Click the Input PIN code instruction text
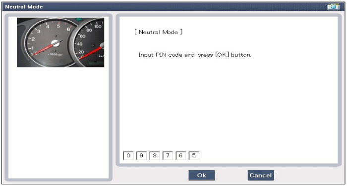Image resolution: width=347 pixels, height=186 pixels. tap(195, 55)
